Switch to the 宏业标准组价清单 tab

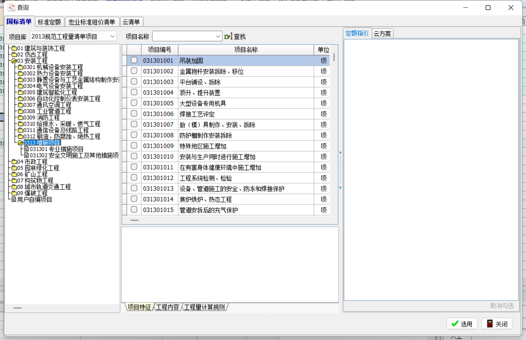92,22
